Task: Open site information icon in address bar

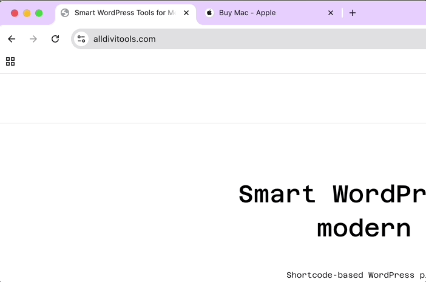Action: (81, 39)
